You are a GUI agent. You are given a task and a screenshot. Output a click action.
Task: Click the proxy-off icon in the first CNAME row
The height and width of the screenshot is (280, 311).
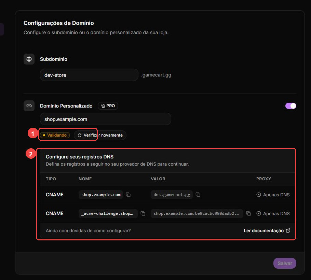coord(259,195)
